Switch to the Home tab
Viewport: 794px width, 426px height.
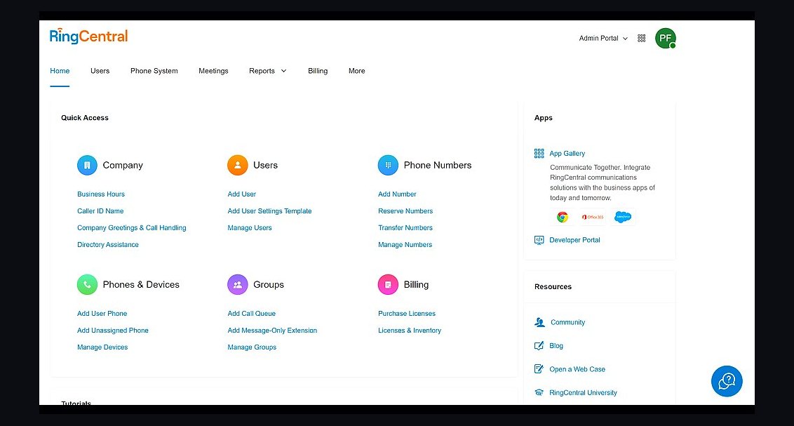click(60, 71)
